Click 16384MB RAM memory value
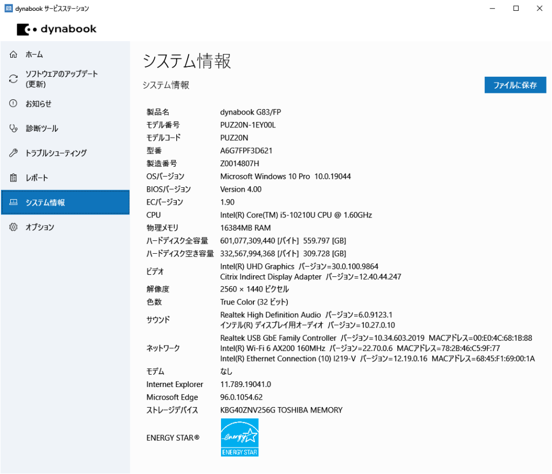Screen dimensions: 552x474 245,228
